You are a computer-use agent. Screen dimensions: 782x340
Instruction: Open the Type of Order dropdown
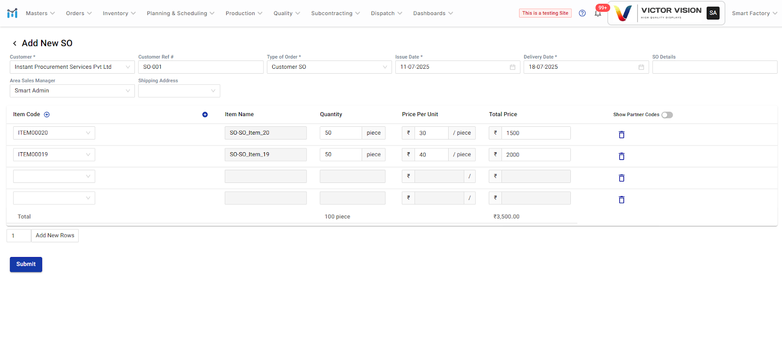pos(329,67)
